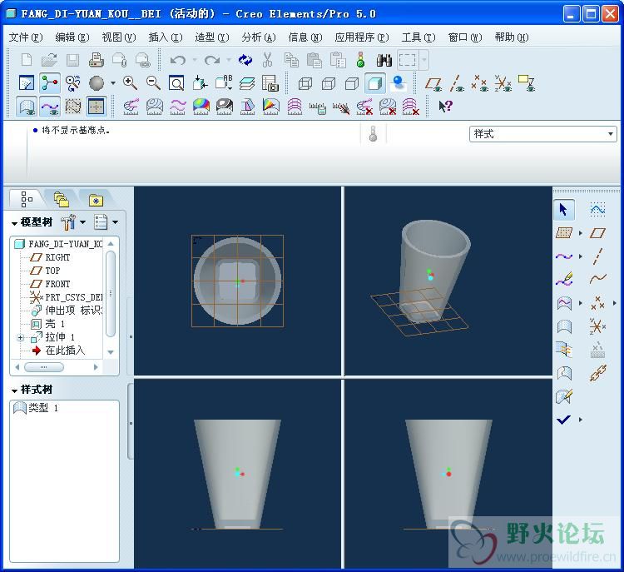The width and height of the screenshot is (624, 572).
Task: Open the selection box dropdown arrow
Action: pos(424,60)
